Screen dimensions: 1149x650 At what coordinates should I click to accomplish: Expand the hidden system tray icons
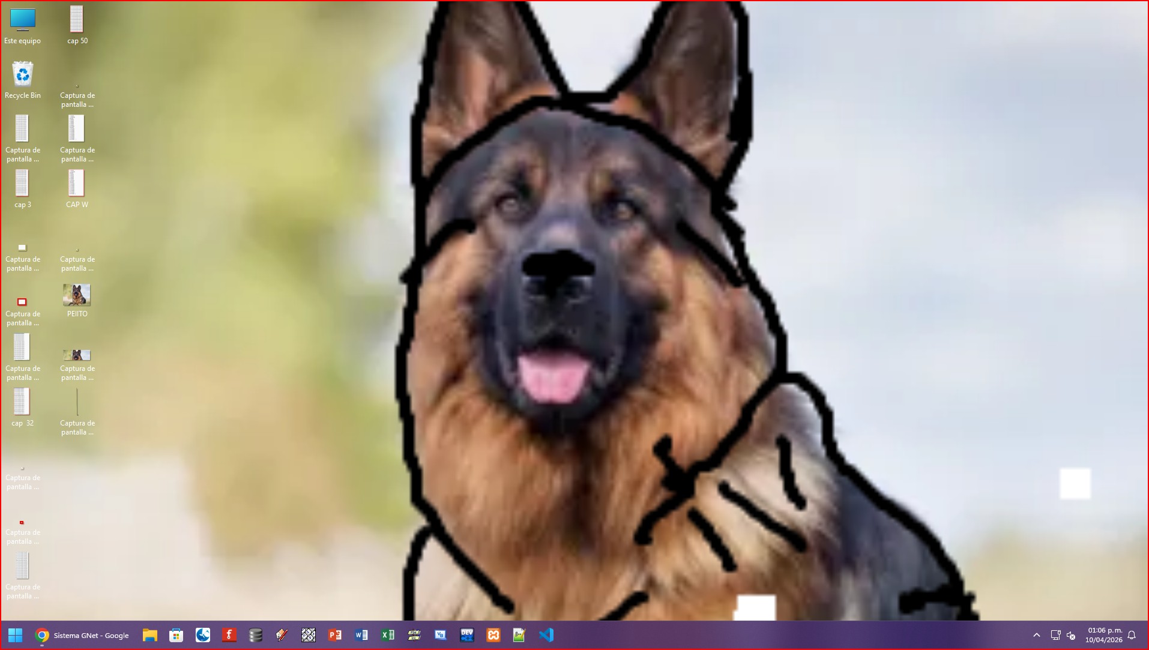click(x=1037, y=635)
